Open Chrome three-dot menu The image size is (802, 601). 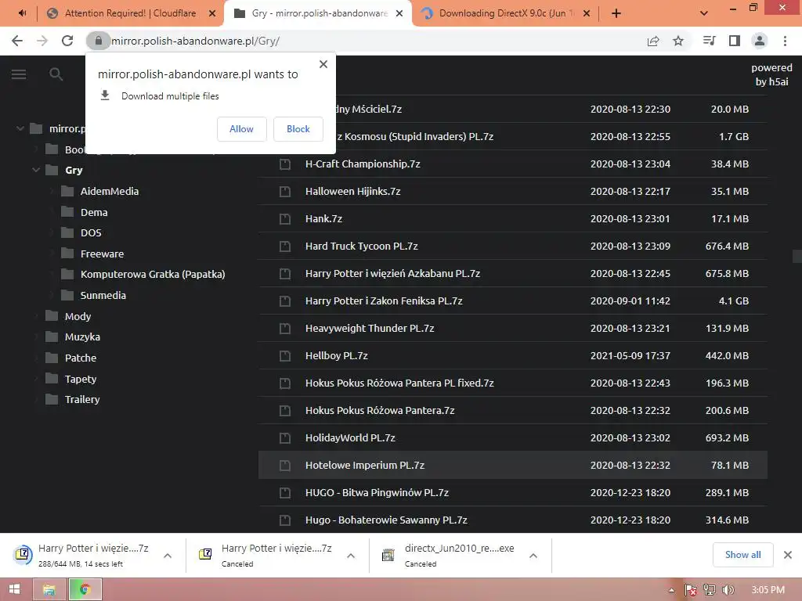pos(785,41)
